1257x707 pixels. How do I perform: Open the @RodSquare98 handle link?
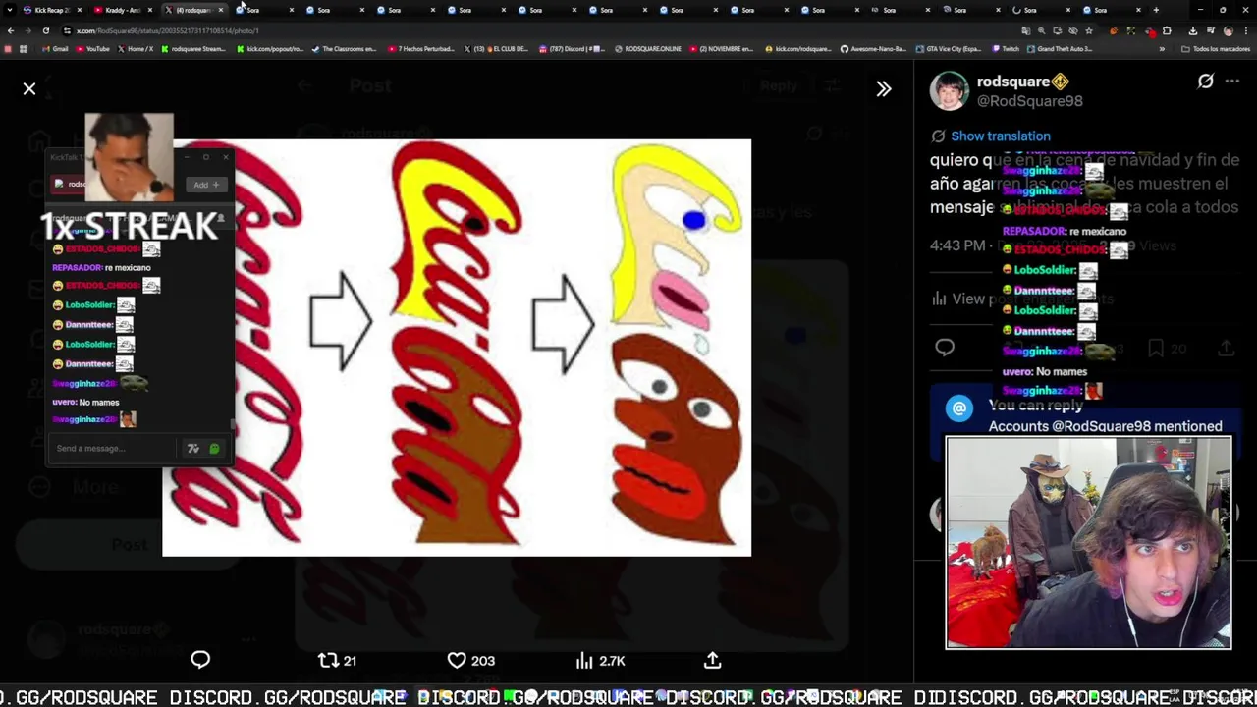[1029, 101]
